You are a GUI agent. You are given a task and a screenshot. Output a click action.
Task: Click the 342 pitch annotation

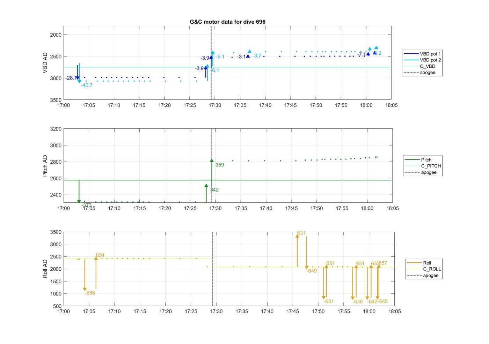point(214,190)
